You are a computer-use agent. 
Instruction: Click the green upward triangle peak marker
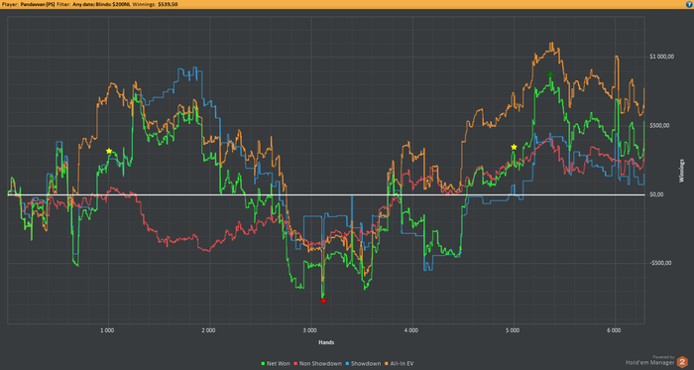550,74
